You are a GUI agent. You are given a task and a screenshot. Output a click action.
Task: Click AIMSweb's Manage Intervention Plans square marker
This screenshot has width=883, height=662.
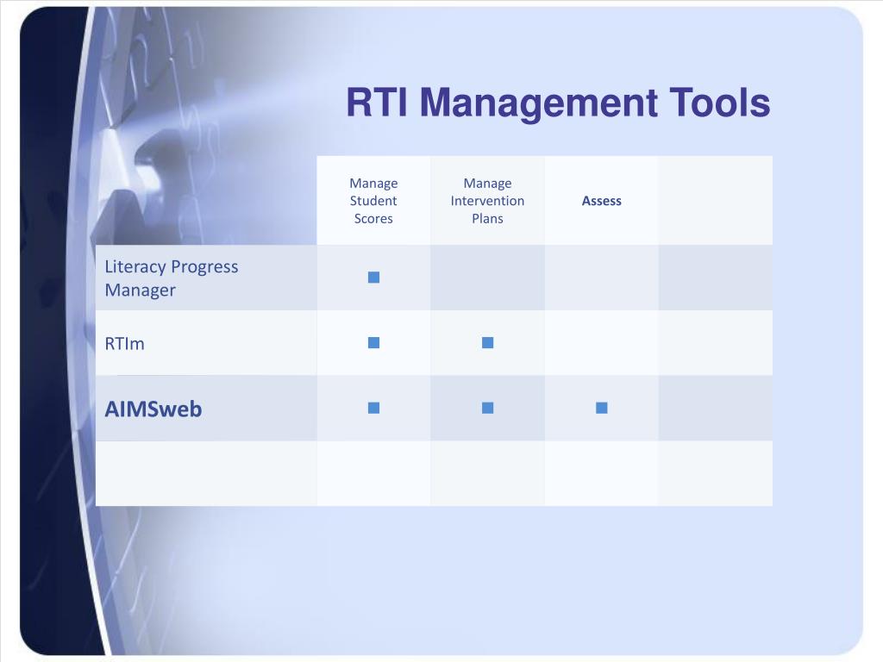pyautogui.click(x=488, y=408)
